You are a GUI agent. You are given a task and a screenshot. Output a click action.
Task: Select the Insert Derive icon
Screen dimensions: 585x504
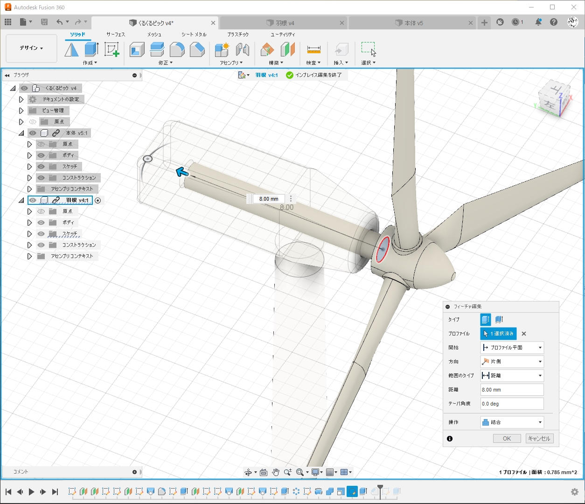[341, 49]
